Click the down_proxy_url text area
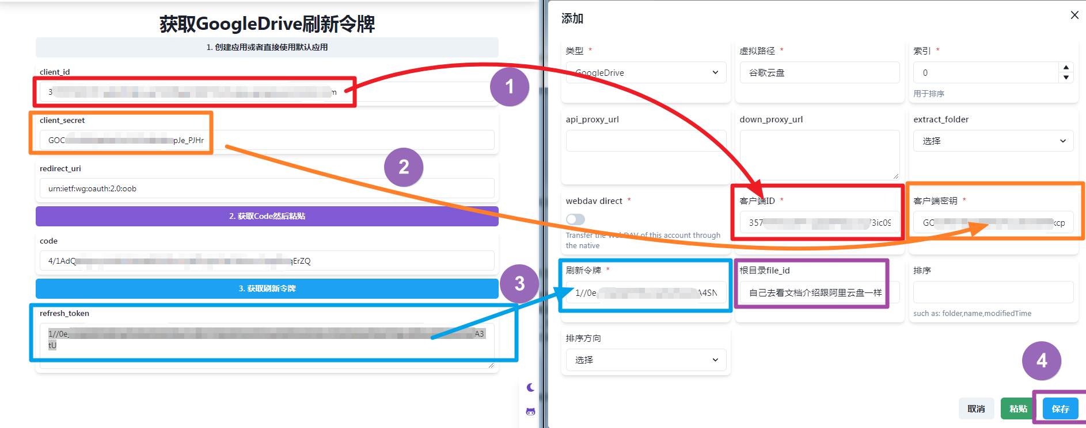Viewport: 1086px width, 428px height. click(819, 154)
